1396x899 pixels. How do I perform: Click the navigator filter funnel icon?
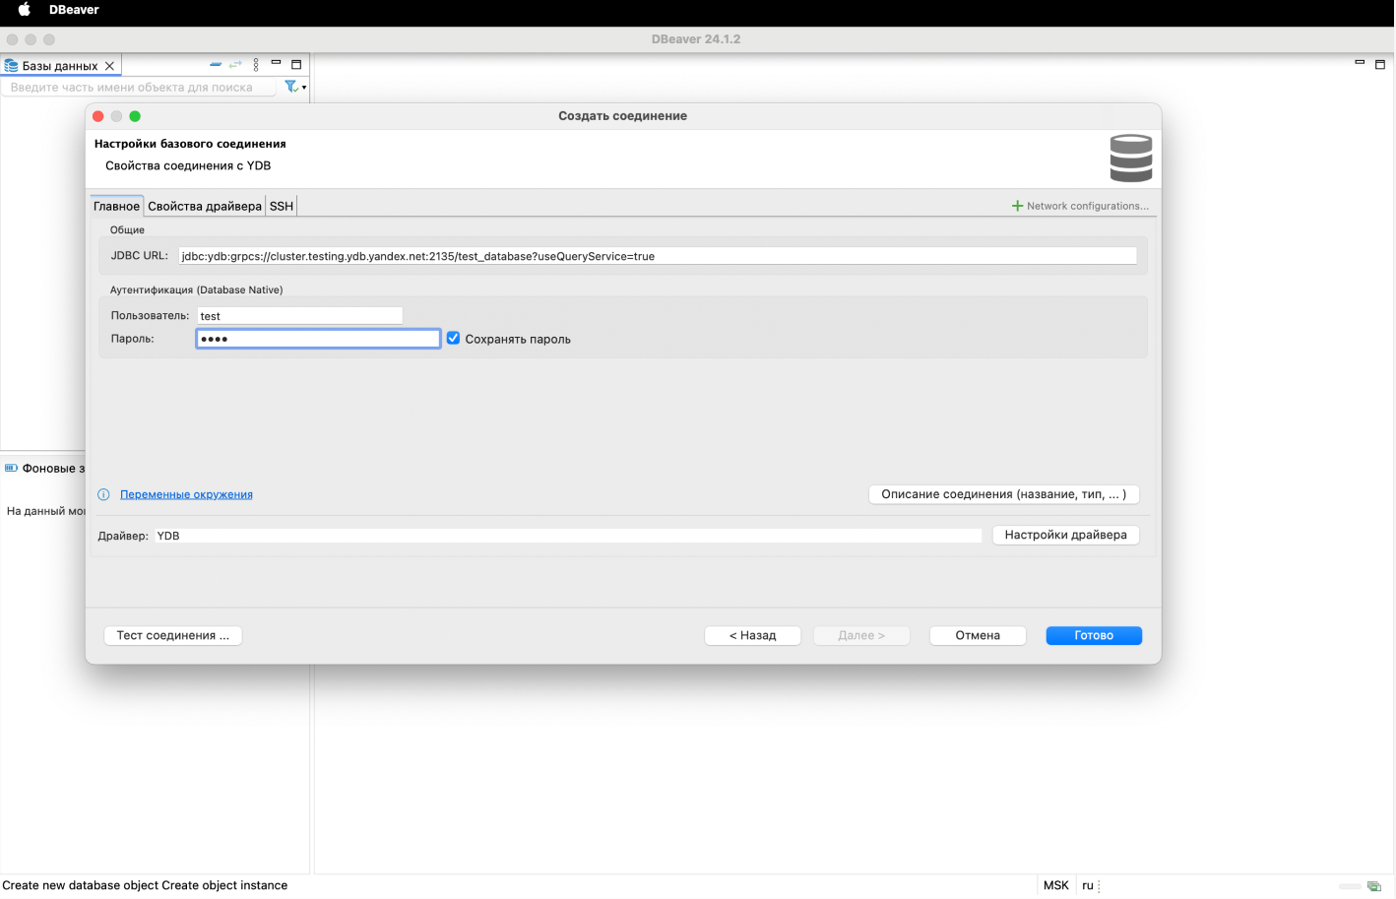[291, 87]
